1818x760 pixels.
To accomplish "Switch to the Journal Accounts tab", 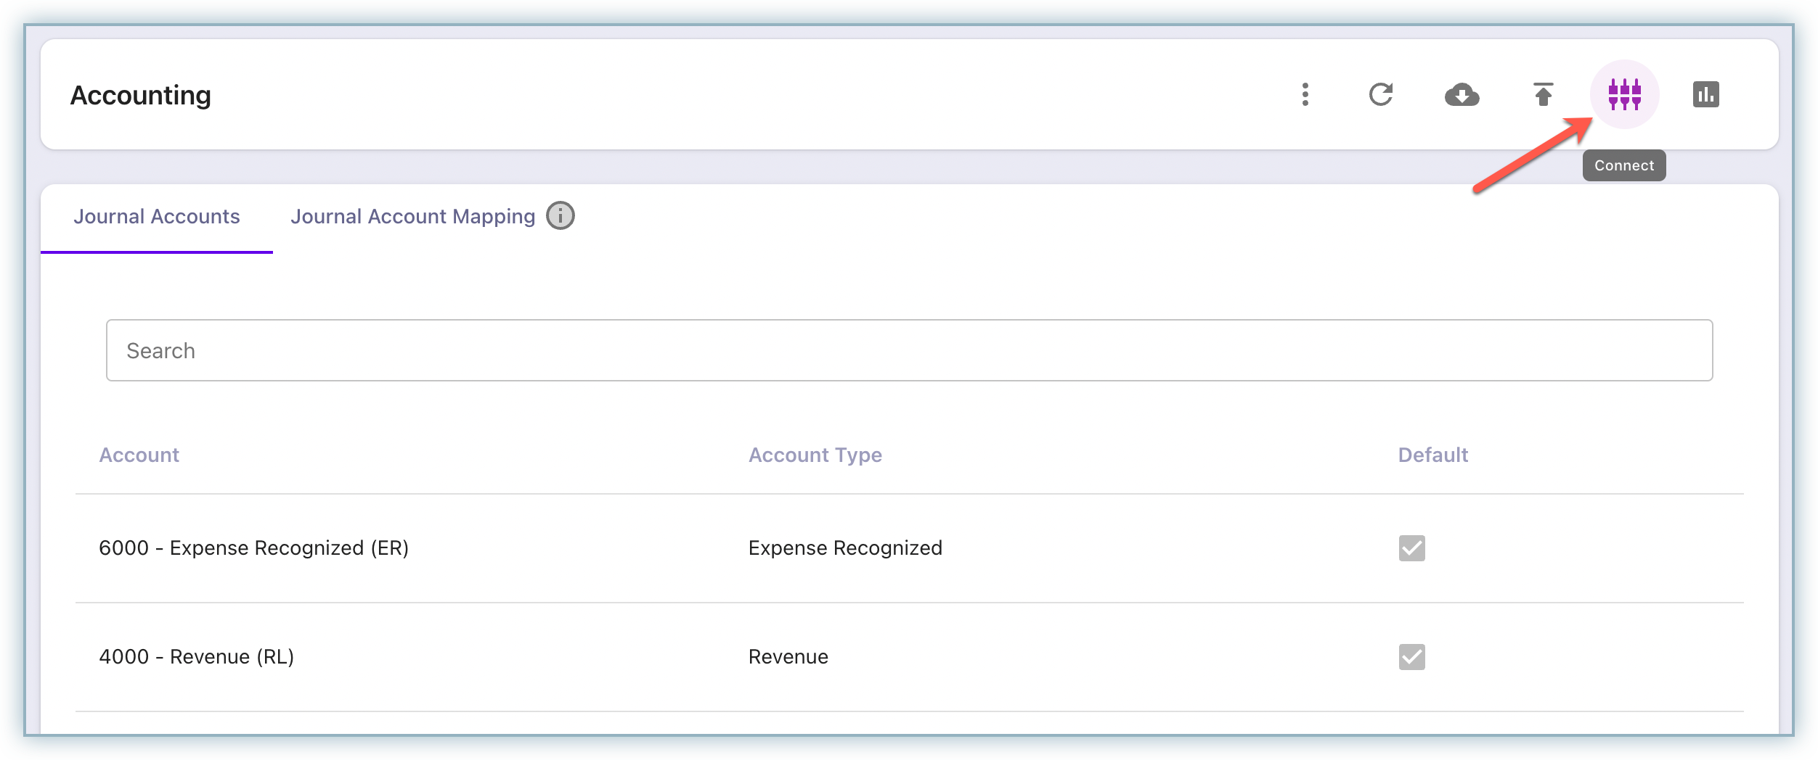I will (157, 217).
